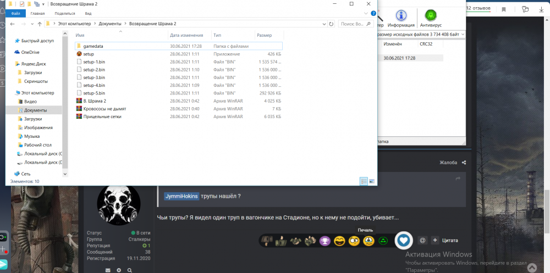Click the Explorer help question mark icon
This screenshot has width=550, height=273.
coord(372,12)
